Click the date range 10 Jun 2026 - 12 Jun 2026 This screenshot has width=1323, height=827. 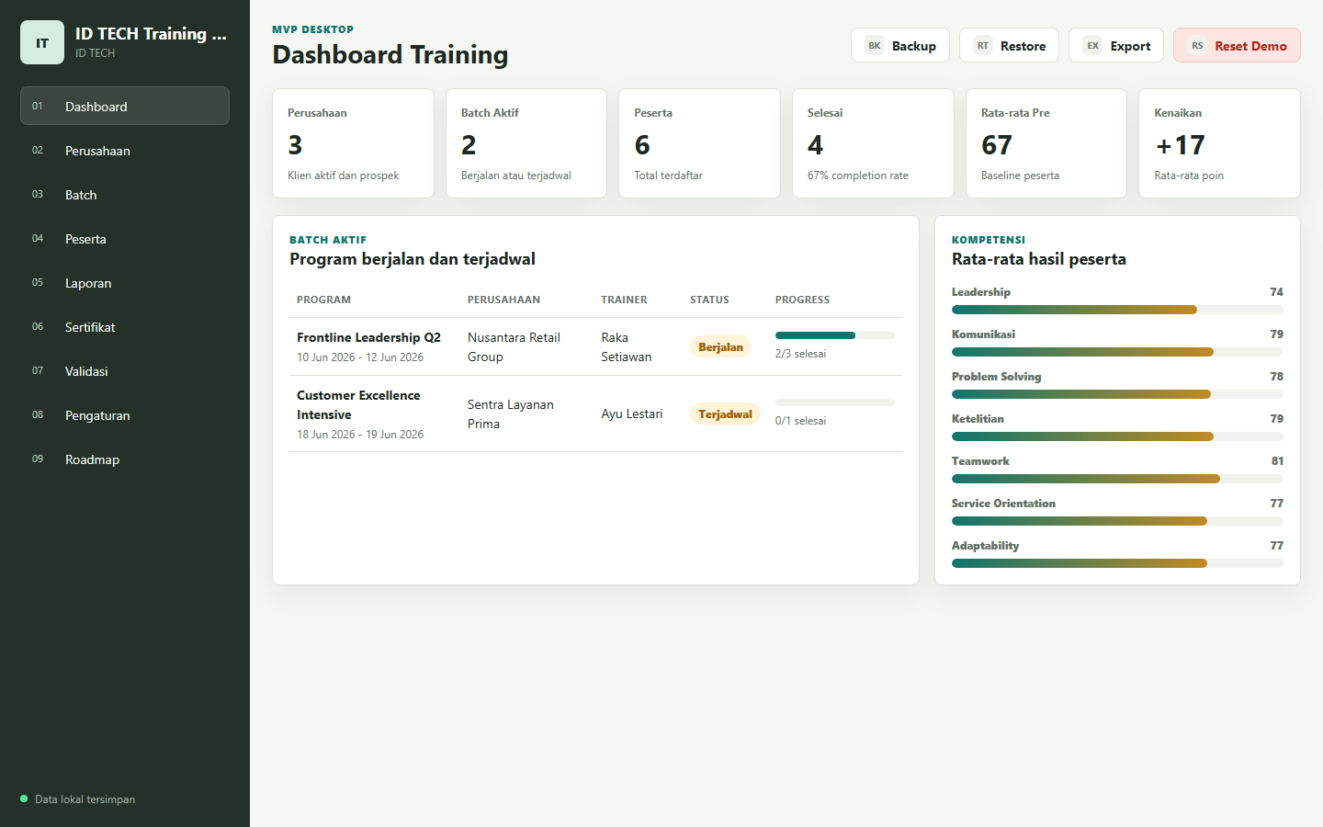pos(360,357)
